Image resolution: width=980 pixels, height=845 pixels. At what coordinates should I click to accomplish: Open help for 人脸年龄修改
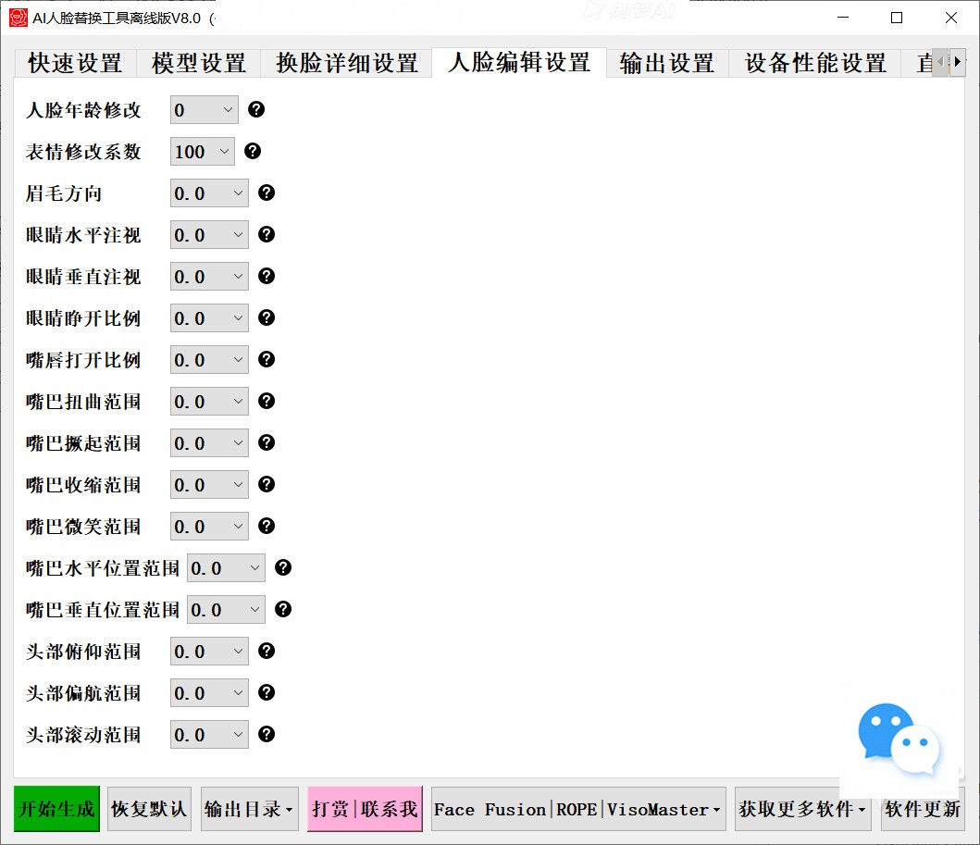(256, 109)
